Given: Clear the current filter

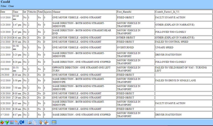Looking at the screenshot, I should [x=11, y=6].
